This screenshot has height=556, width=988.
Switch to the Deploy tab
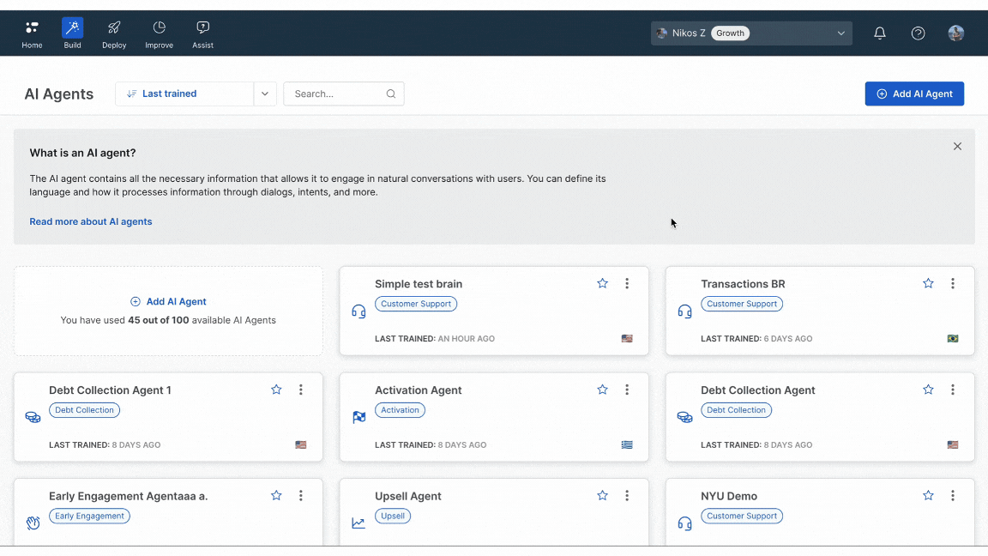click(114, 34)
